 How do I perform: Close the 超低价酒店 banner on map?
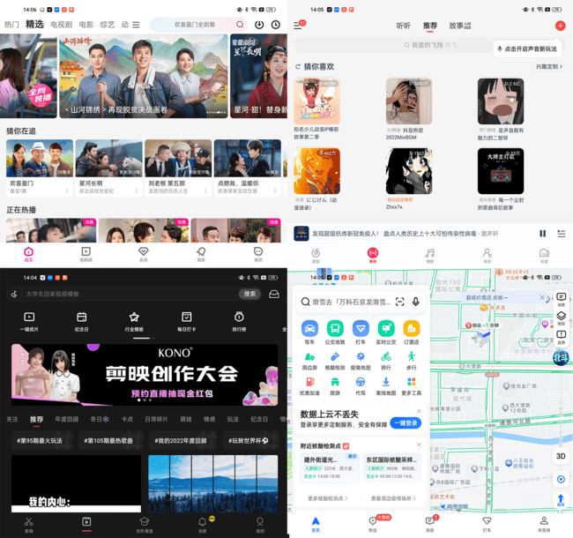[x=542, y=297]
